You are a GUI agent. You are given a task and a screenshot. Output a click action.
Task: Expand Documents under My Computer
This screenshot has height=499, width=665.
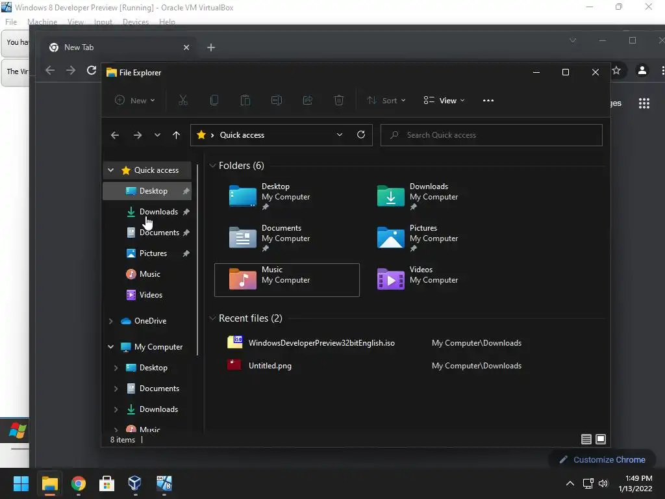click(x=116, y=389)
